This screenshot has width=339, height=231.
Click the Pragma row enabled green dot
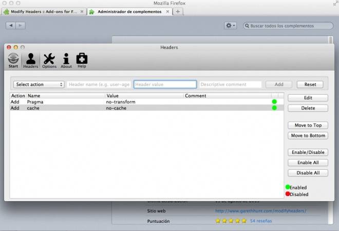(274, 102)
